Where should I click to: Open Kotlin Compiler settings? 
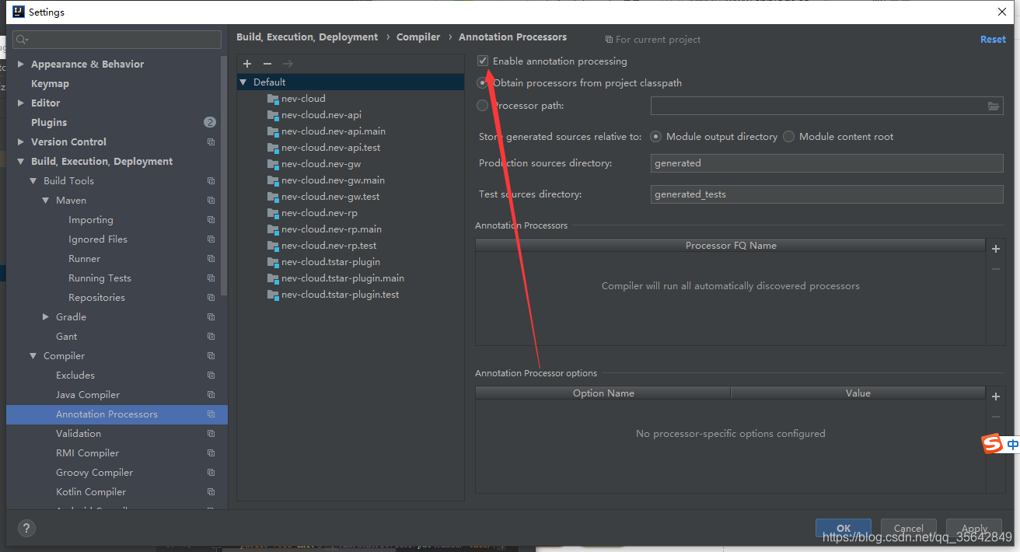[x=91, y=492]
